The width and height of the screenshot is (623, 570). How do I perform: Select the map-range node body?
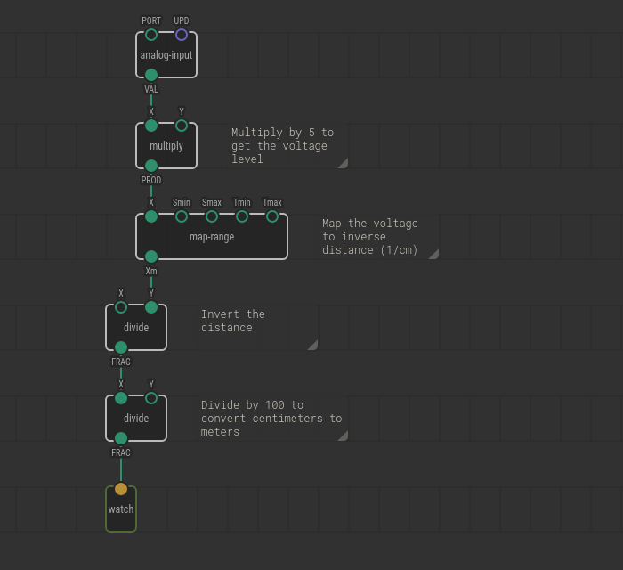212,237
